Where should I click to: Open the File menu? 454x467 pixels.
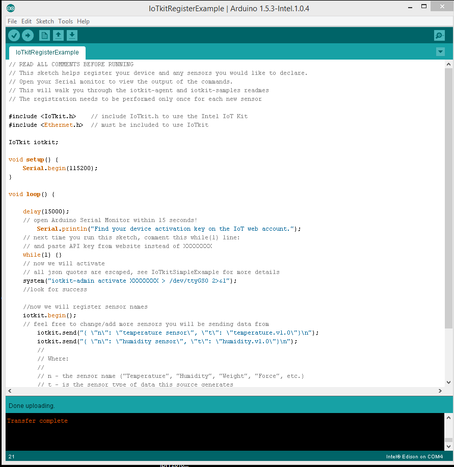(x=12, y=21)
